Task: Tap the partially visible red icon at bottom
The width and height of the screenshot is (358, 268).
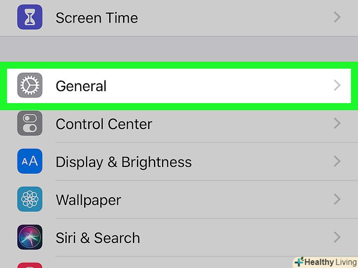Action: pyautogui.click(x=30, y=265)
